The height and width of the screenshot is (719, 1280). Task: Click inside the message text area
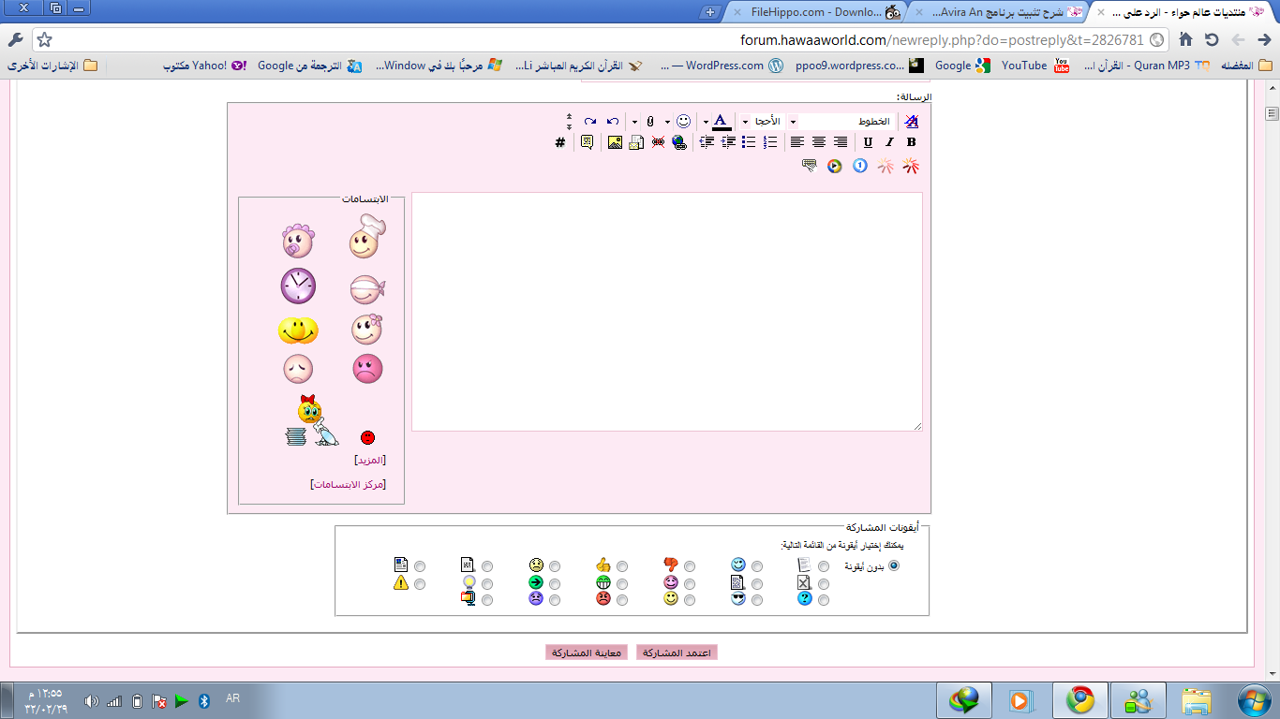(666, 312)
